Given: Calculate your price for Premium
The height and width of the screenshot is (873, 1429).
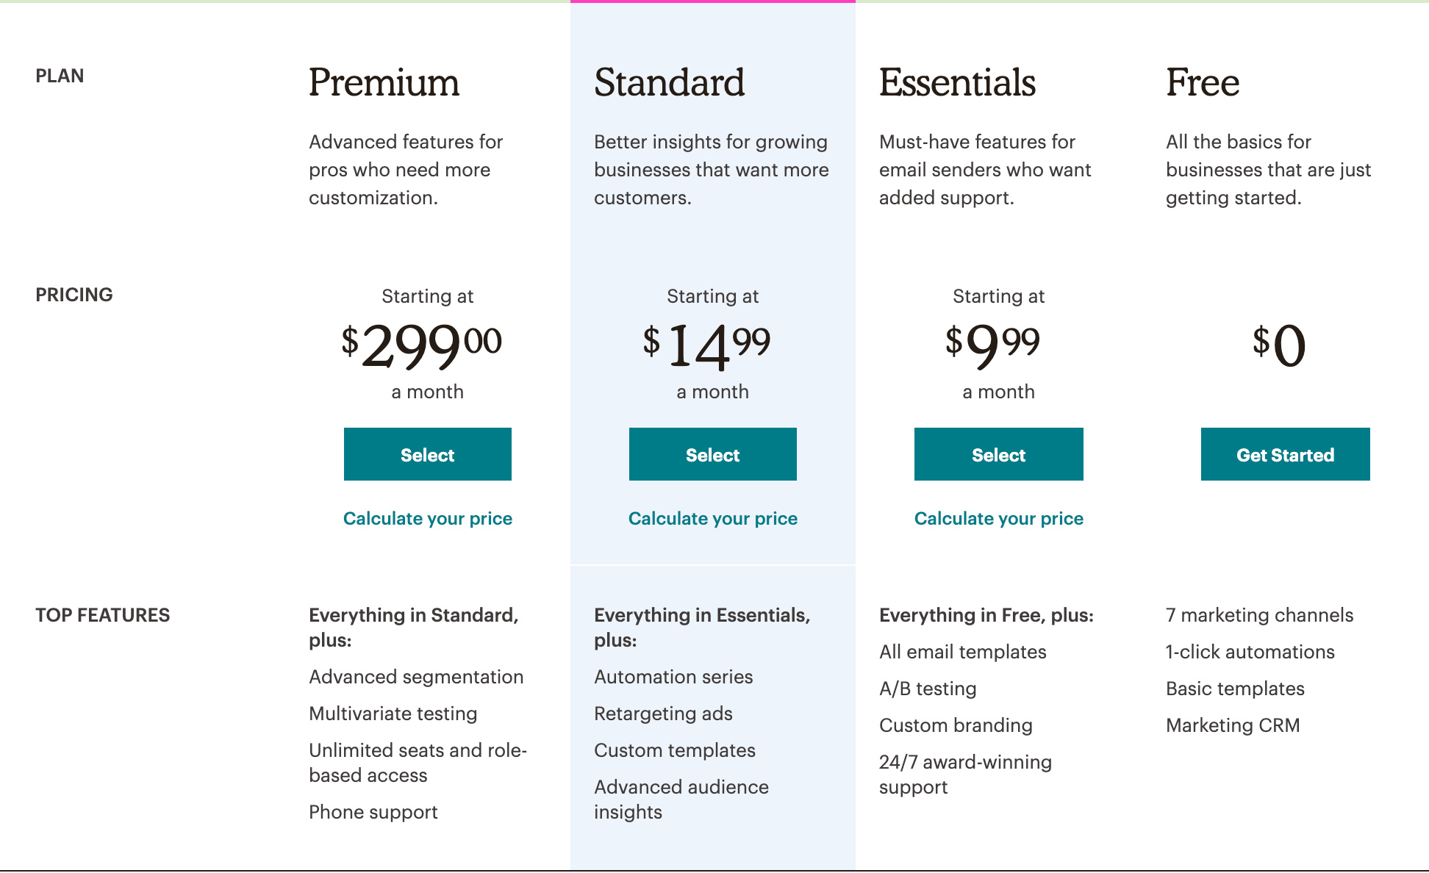Looking at the screenshot, I should pyautogui.click(x=427, y=518).
